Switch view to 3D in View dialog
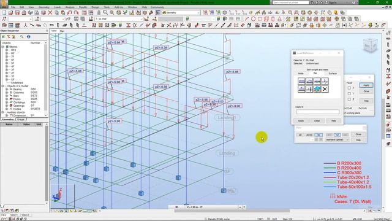The image size is (392, 221). tap(318, 135)
